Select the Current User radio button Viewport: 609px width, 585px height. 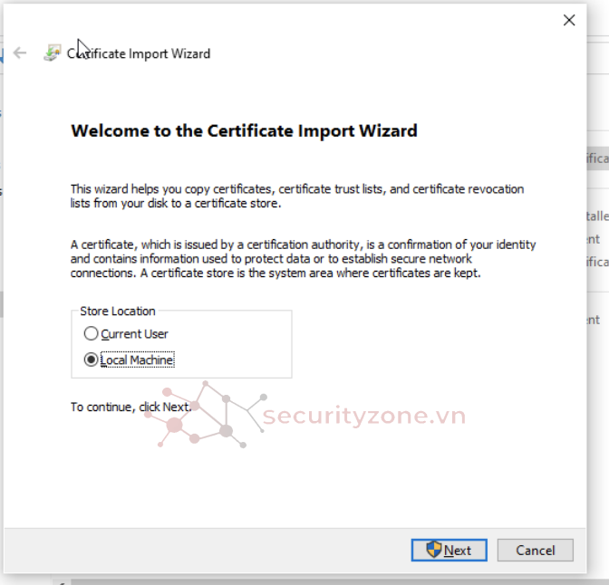pyautogui.click(x=91, y=334)
